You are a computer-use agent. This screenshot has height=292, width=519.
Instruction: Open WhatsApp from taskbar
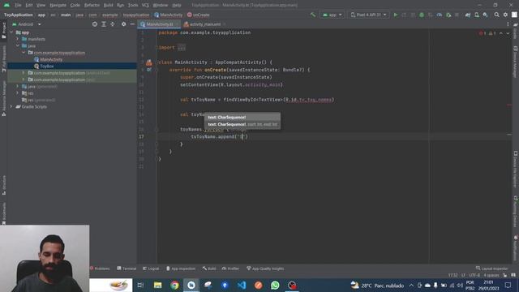(275, 285)
